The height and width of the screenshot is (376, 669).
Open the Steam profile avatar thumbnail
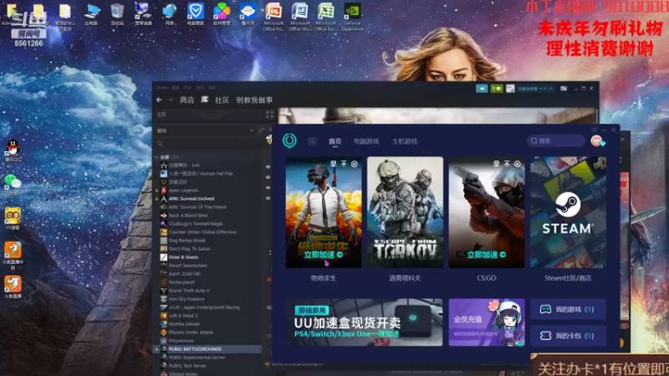pos(510,89)
